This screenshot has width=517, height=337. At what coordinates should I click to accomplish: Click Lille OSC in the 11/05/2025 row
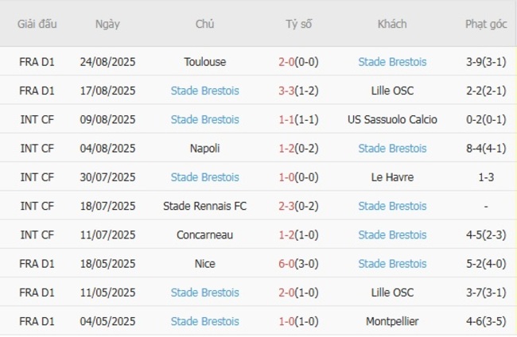click(x=392, y=293)
